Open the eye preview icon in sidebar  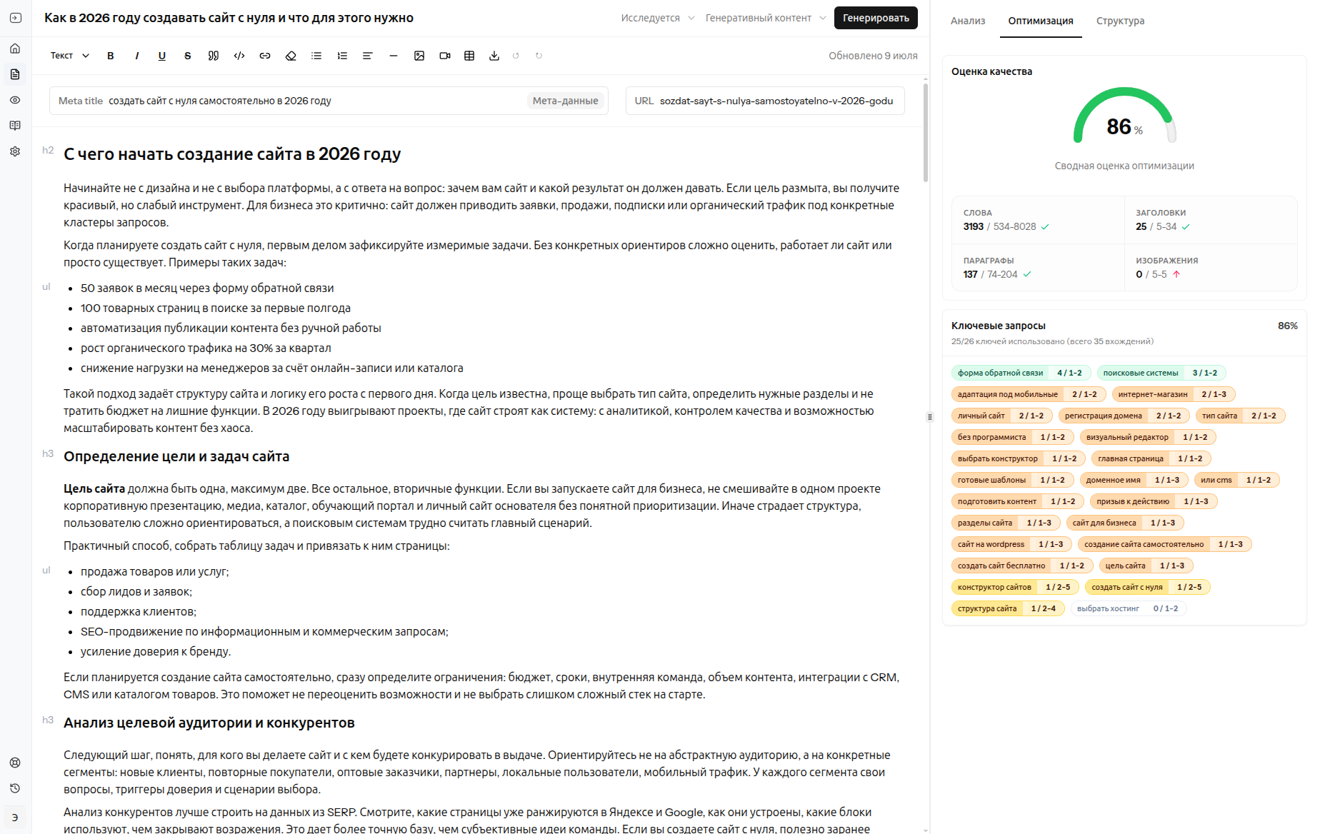tap(15, 100)
